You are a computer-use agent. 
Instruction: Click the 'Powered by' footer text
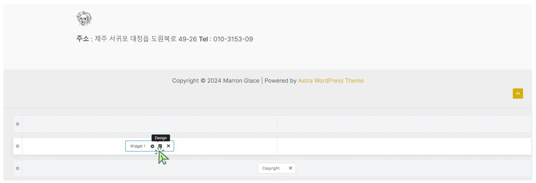[281, 81]
